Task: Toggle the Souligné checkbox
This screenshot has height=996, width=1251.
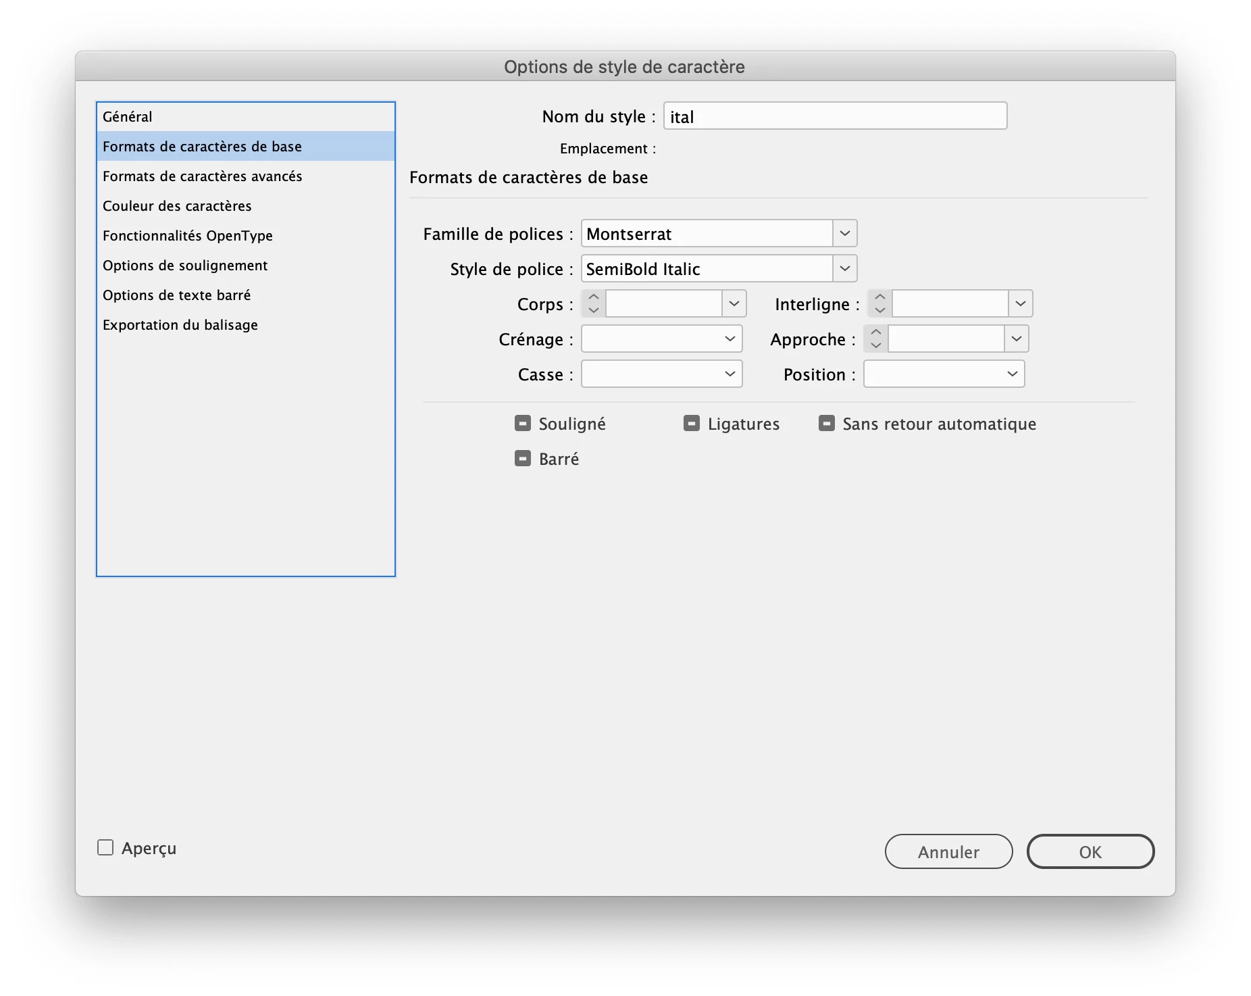Action: [x=523, y=424]
